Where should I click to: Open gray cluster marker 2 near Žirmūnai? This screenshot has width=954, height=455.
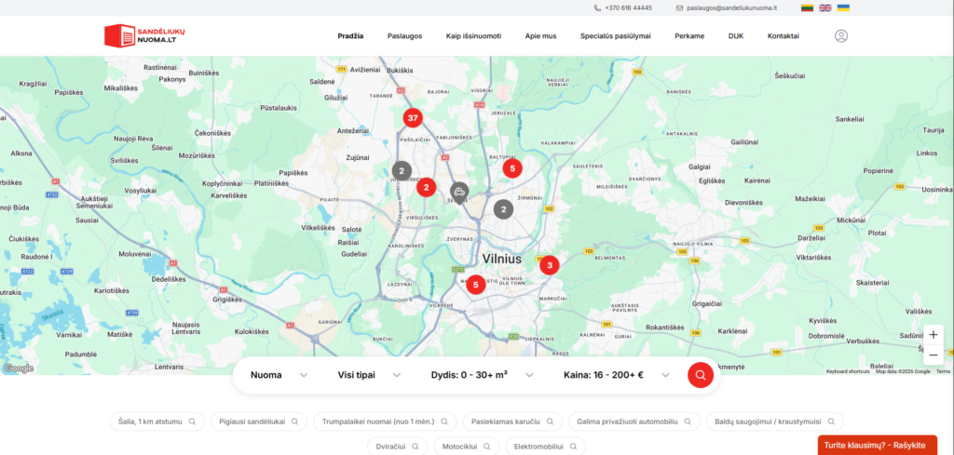[x=503, y=209]
